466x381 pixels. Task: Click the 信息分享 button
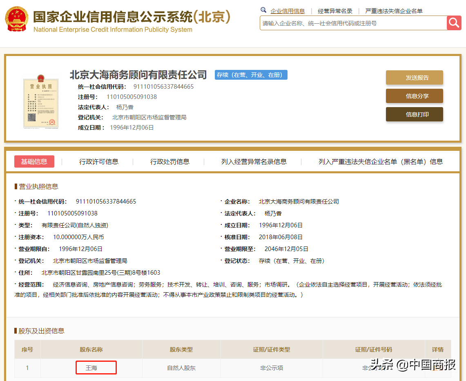pos(414,96)
